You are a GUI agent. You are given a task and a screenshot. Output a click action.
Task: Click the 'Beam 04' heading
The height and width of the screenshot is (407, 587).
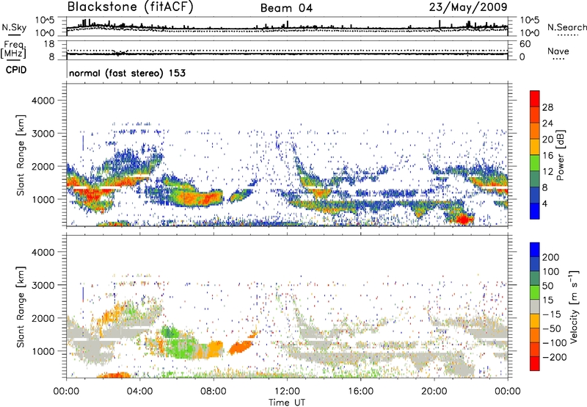(286, 8)
